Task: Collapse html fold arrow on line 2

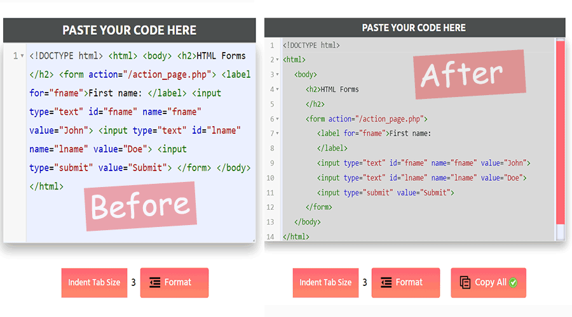Action: click(x=277, y=60)
